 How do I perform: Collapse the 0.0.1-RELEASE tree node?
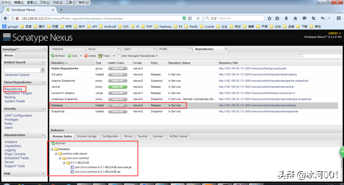click(64, 163)
